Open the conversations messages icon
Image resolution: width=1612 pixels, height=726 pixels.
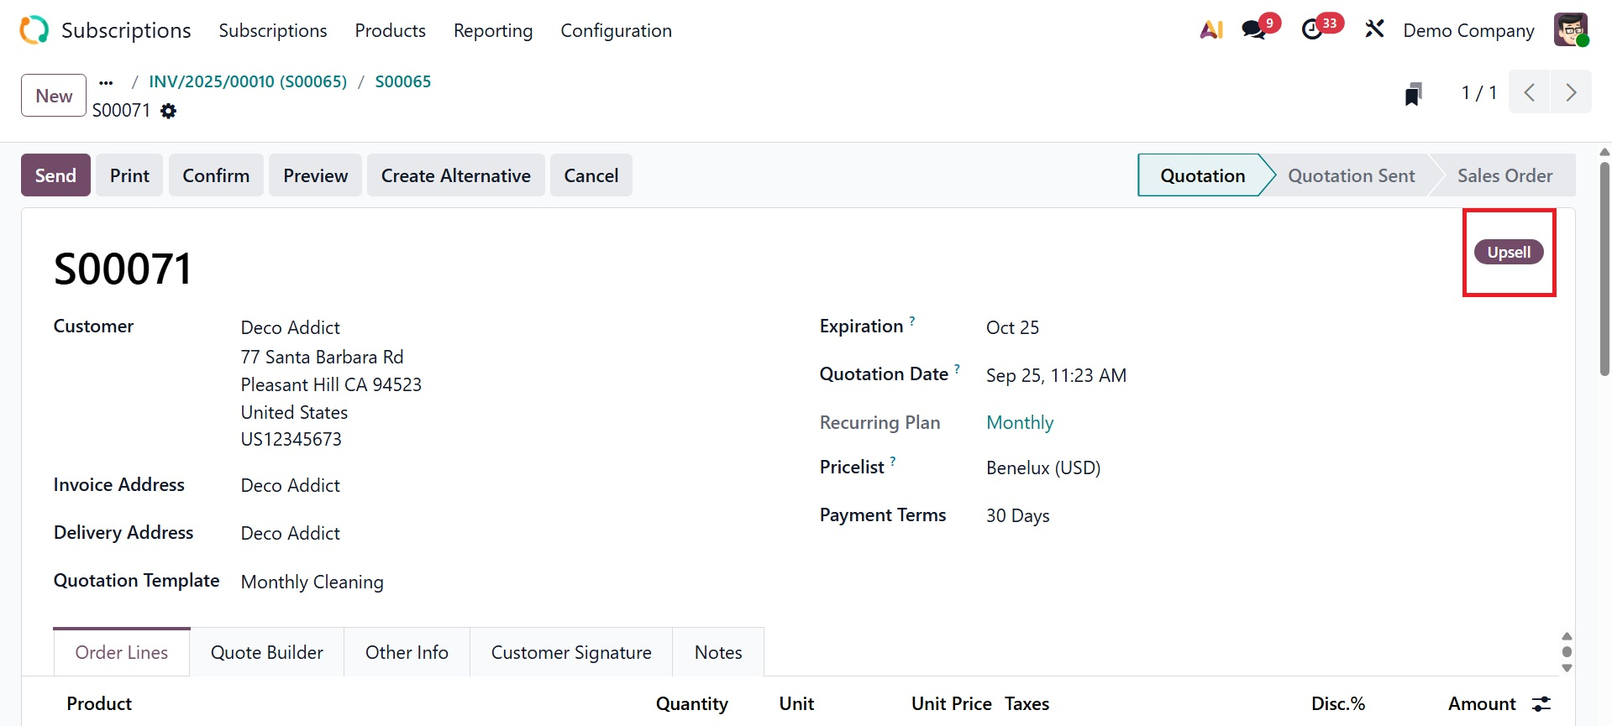[1254, 30]
